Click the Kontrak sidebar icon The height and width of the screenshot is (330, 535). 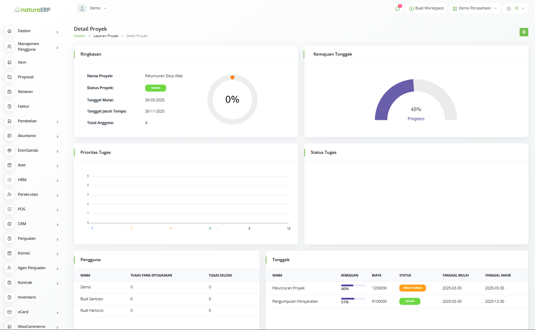click(9, 283)
